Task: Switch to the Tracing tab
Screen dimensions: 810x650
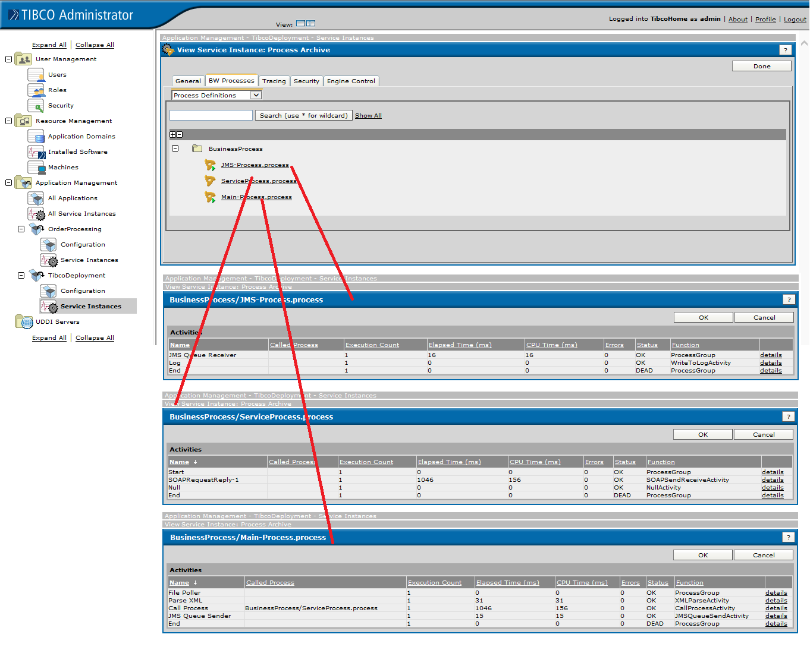Action: (x=274, y=81)
